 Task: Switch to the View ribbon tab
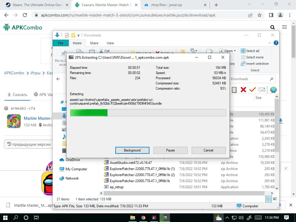coord(110,43)
